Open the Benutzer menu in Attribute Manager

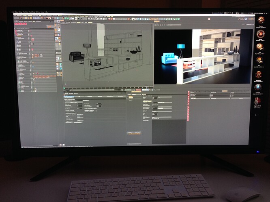click(76, 93)
